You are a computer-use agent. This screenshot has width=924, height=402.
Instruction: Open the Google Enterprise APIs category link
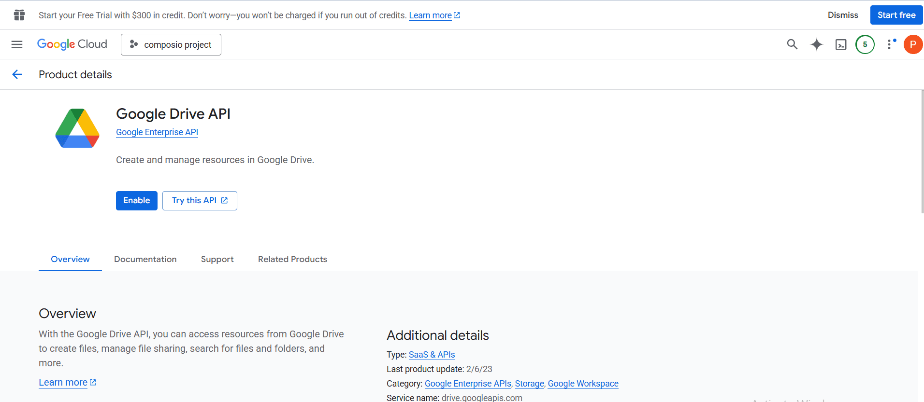point(468,384)
